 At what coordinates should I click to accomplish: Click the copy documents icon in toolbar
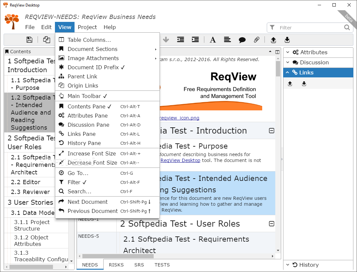click(47, 40)
